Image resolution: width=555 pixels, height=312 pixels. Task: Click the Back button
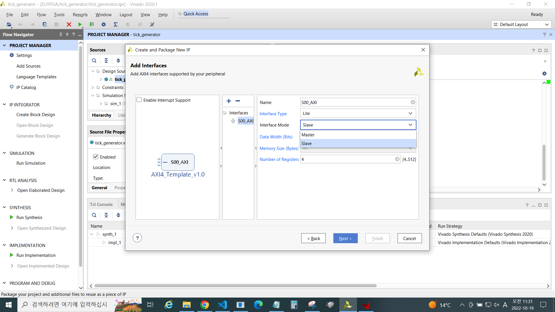(x=313, y=238)
